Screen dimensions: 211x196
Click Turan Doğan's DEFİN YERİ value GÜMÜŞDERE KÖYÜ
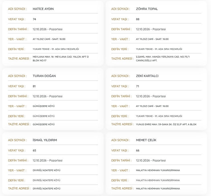click(44, 116)
